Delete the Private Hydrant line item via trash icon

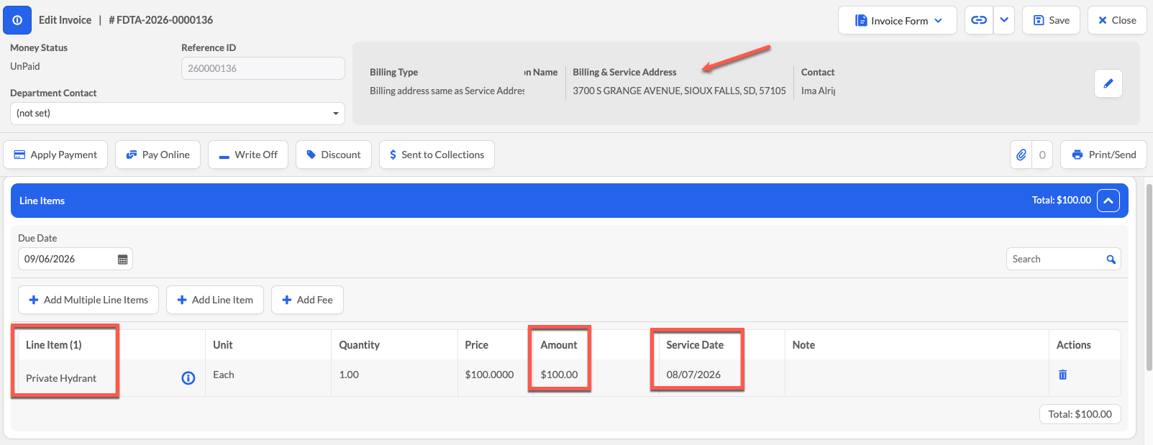1062,375
